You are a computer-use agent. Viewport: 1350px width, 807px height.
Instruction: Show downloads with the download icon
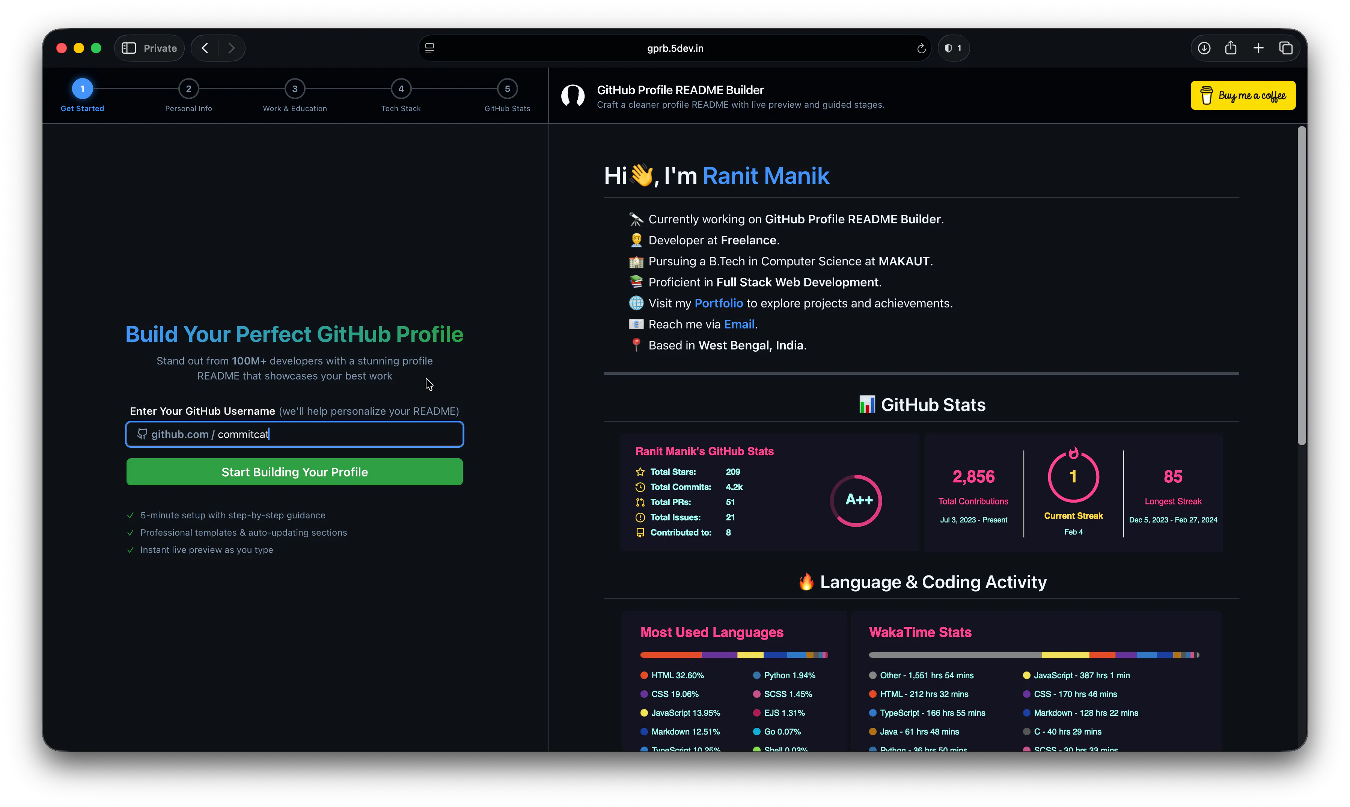(x=1204, y=48)
